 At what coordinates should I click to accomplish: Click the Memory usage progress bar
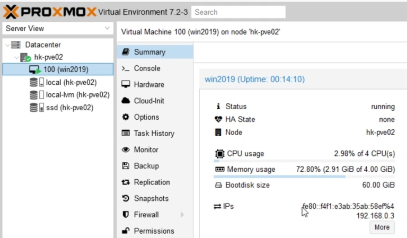[x=305, y=177]
